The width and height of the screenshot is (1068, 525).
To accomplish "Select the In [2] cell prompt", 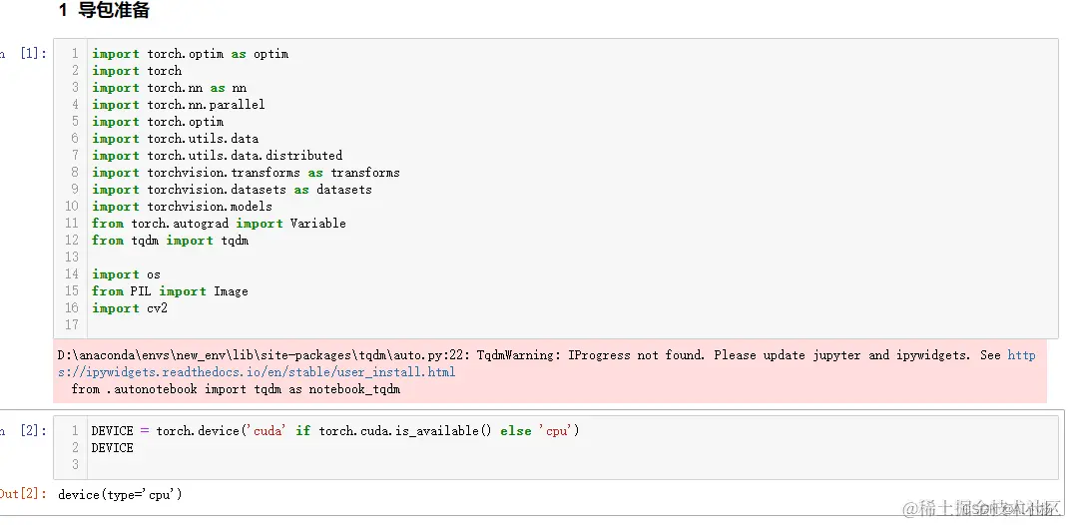I will (25, 431).
